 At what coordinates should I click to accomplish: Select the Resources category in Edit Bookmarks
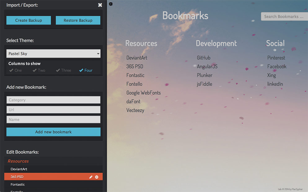pos(18,161)
